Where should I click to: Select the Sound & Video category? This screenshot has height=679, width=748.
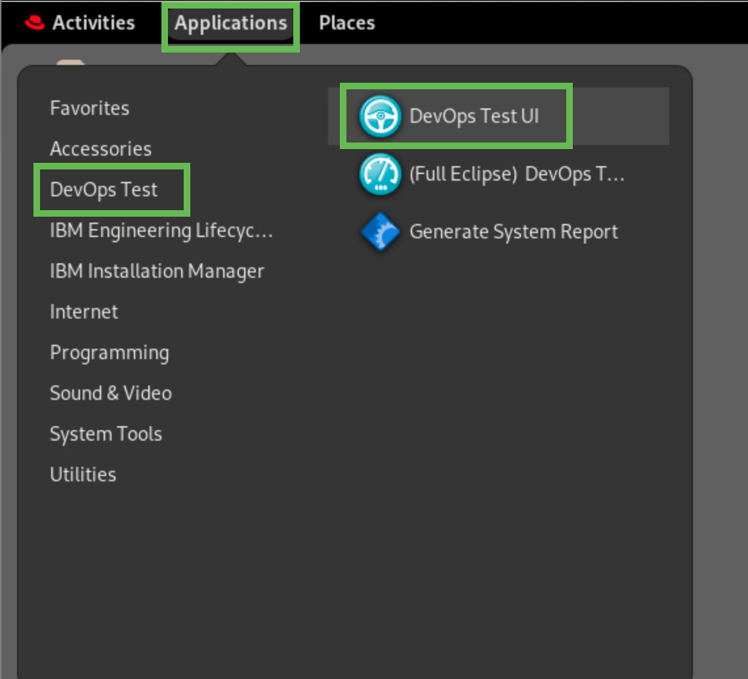click(x=110, y=393)
